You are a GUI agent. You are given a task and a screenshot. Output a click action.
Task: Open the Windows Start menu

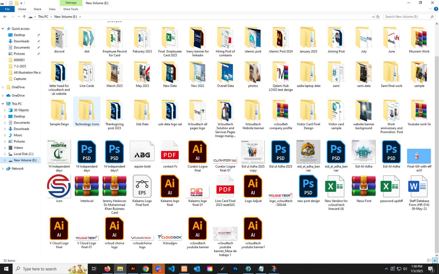click(x=6, y=269)
